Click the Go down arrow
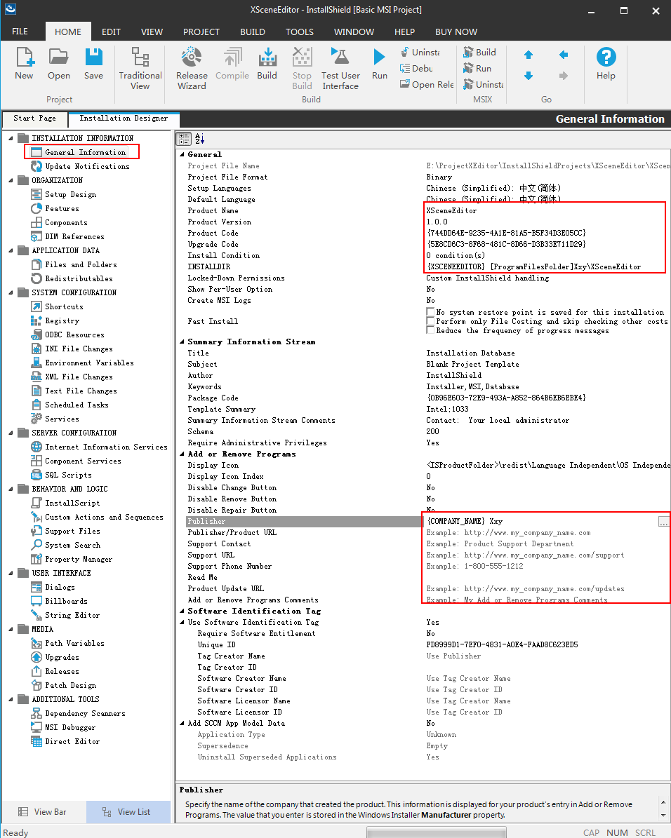 [x=529, y=76]
